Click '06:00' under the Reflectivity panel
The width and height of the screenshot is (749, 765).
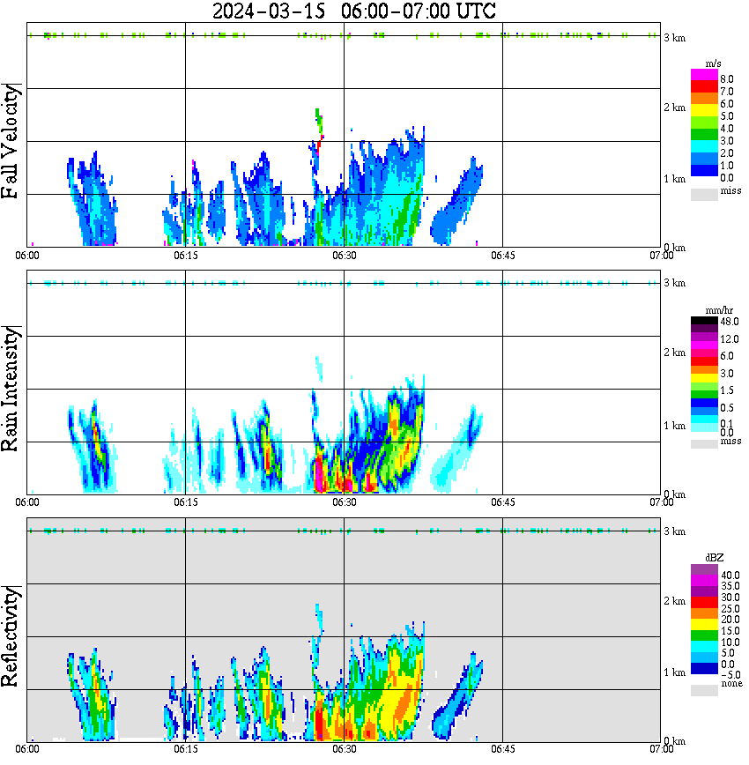click(x=26, y=749)
